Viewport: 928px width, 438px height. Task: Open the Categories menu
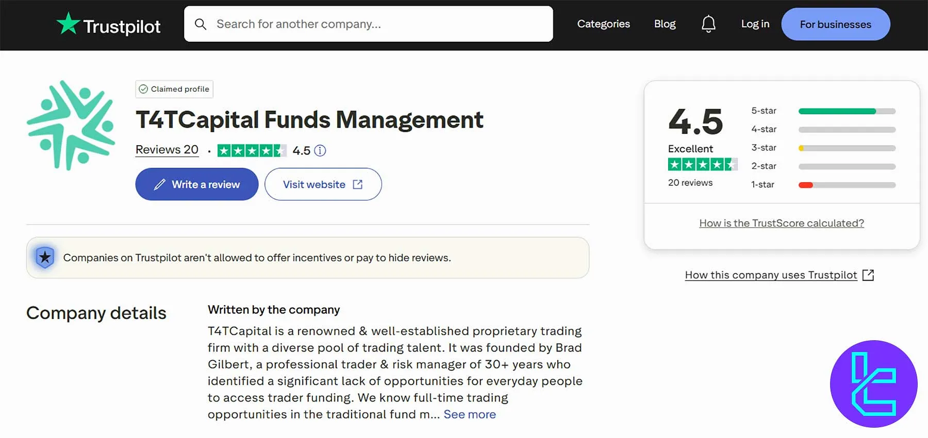coord(603,24)
